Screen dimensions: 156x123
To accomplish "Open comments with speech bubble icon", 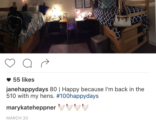I will coord(27,63).
